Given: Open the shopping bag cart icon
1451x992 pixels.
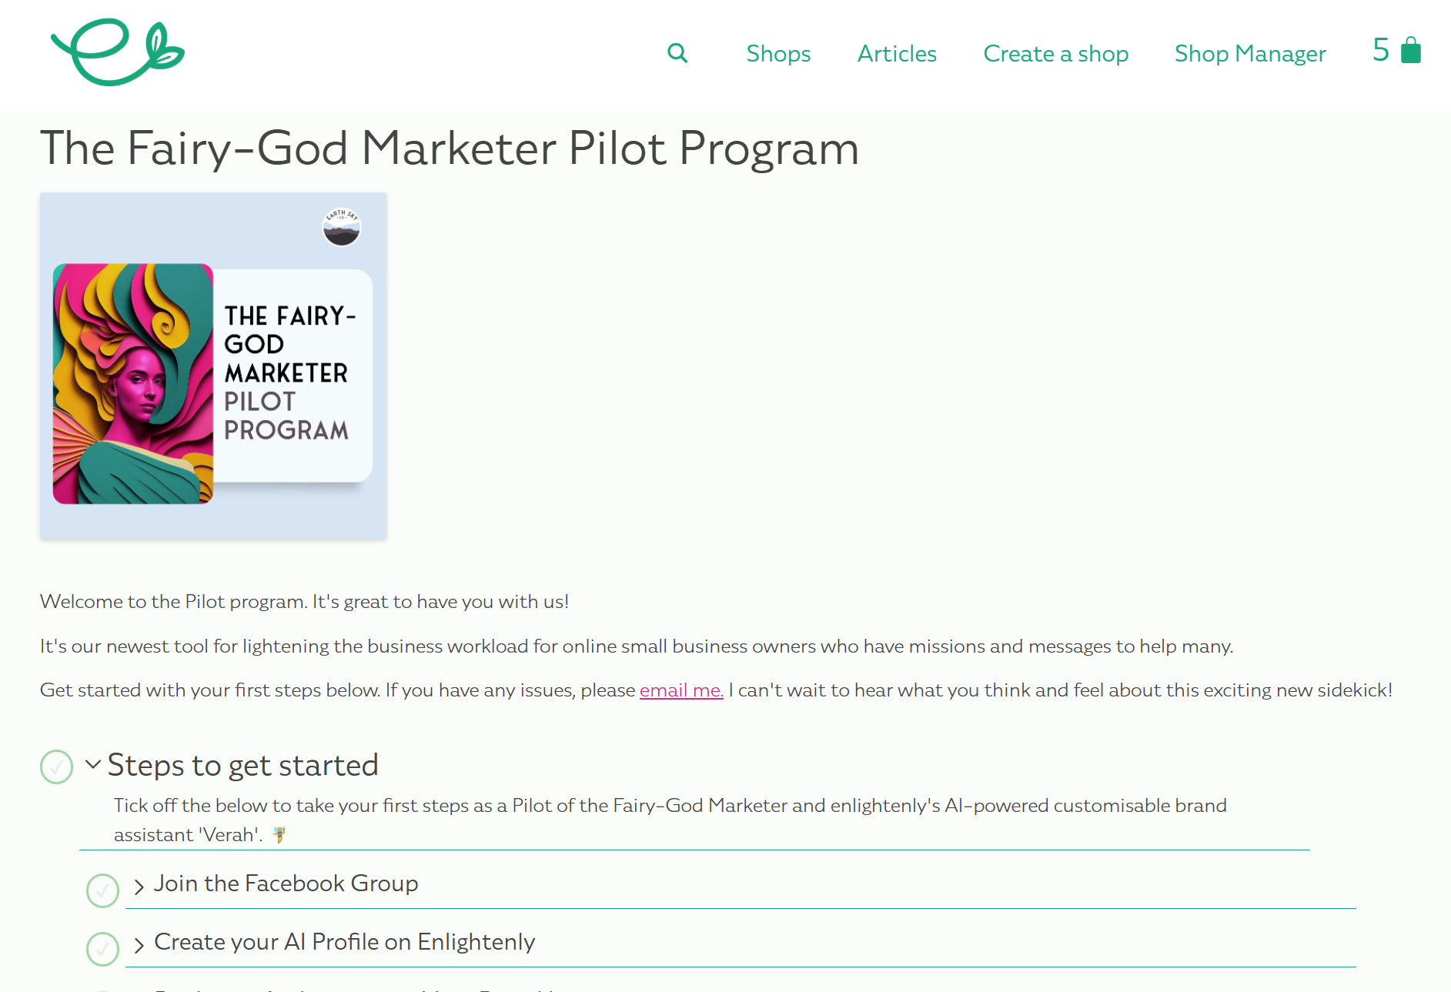Looking at the screenshot, I should [x=1410, y=51].
